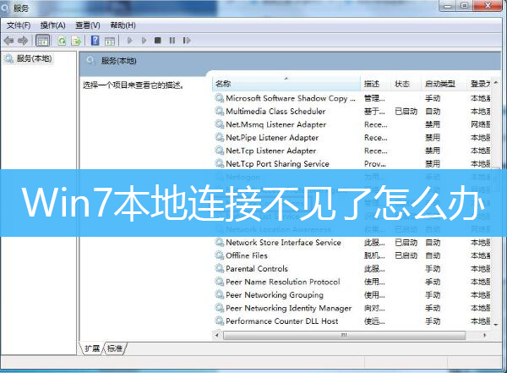Select the Multimedia Class Scheduler service
The height and width of the screenshot is (373, 507).
click(275, 111)
